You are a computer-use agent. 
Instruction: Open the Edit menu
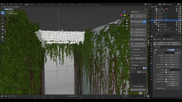[7, 4]
